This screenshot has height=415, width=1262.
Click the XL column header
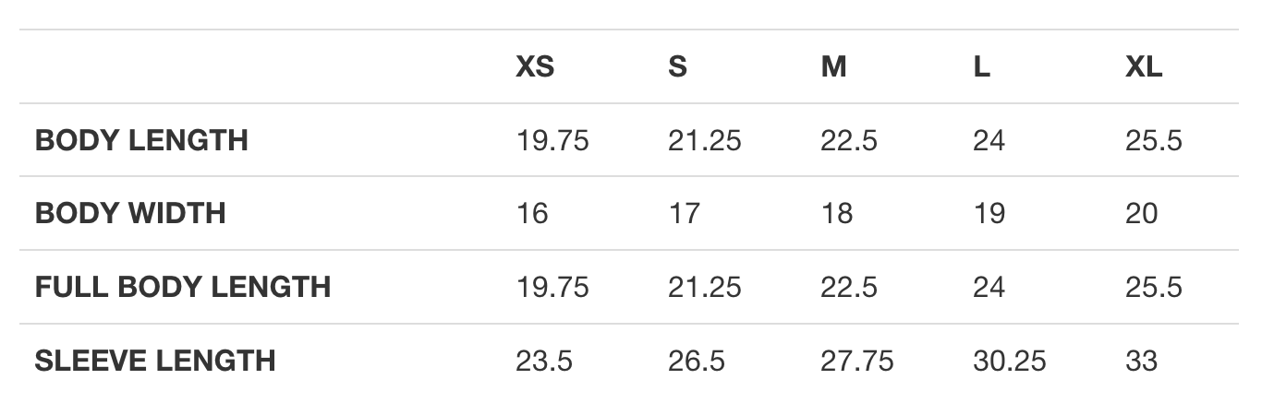[1144, 67]
